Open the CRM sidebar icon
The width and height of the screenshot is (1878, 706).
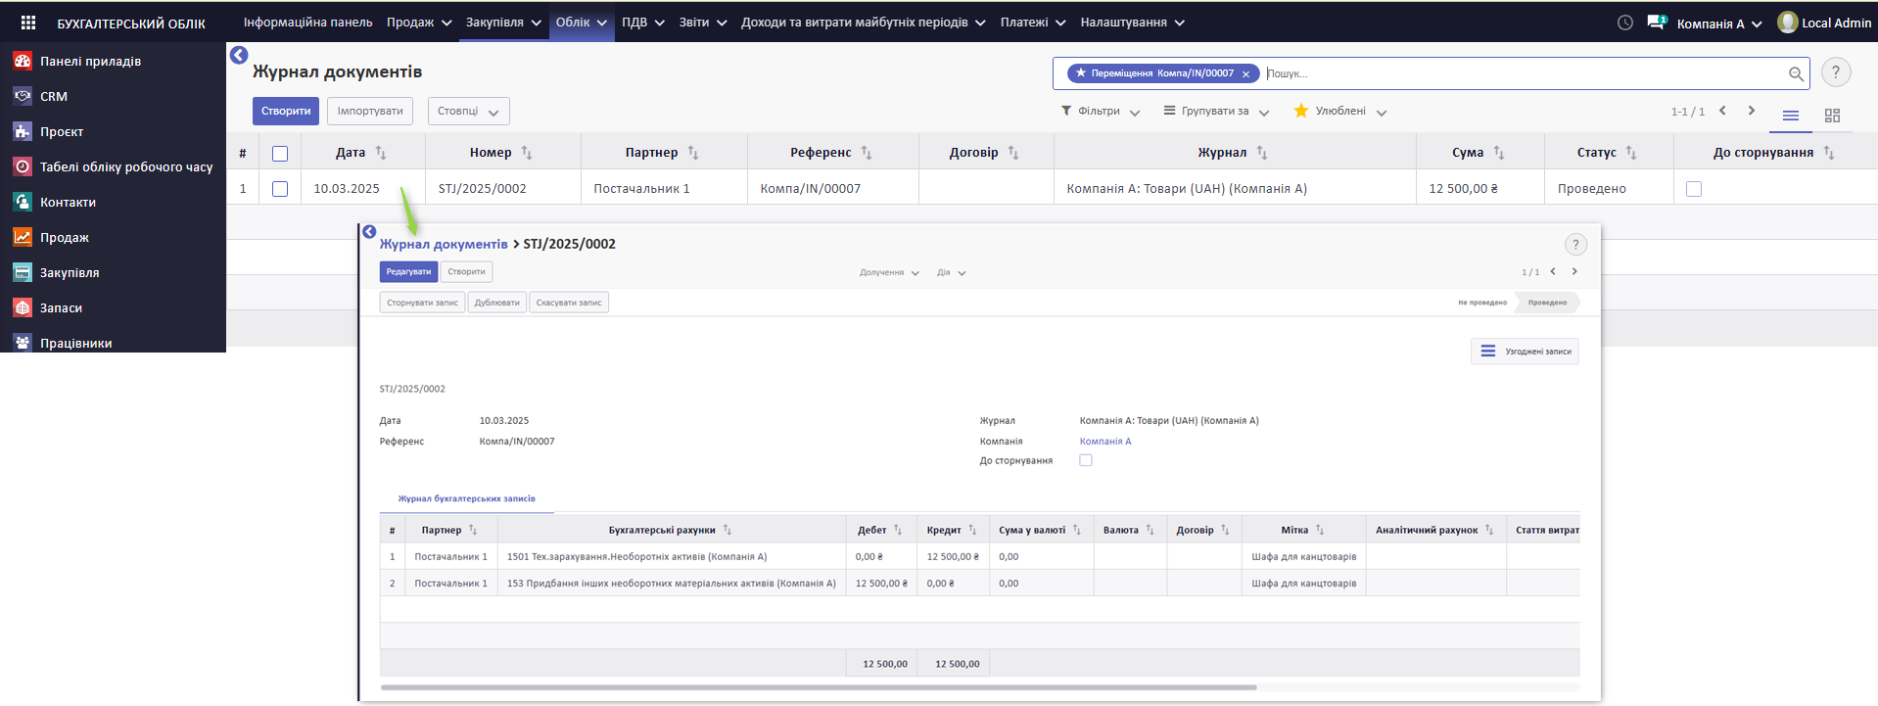23,96
